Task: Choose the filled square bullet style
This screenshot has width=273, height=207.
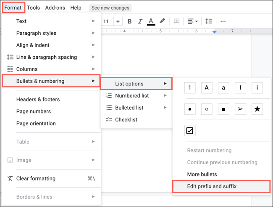Action: point(223,109)
